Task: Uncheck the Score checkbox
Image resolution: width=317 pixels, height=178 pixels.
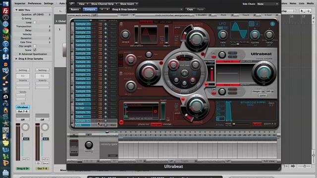Action: click(35, 50)
